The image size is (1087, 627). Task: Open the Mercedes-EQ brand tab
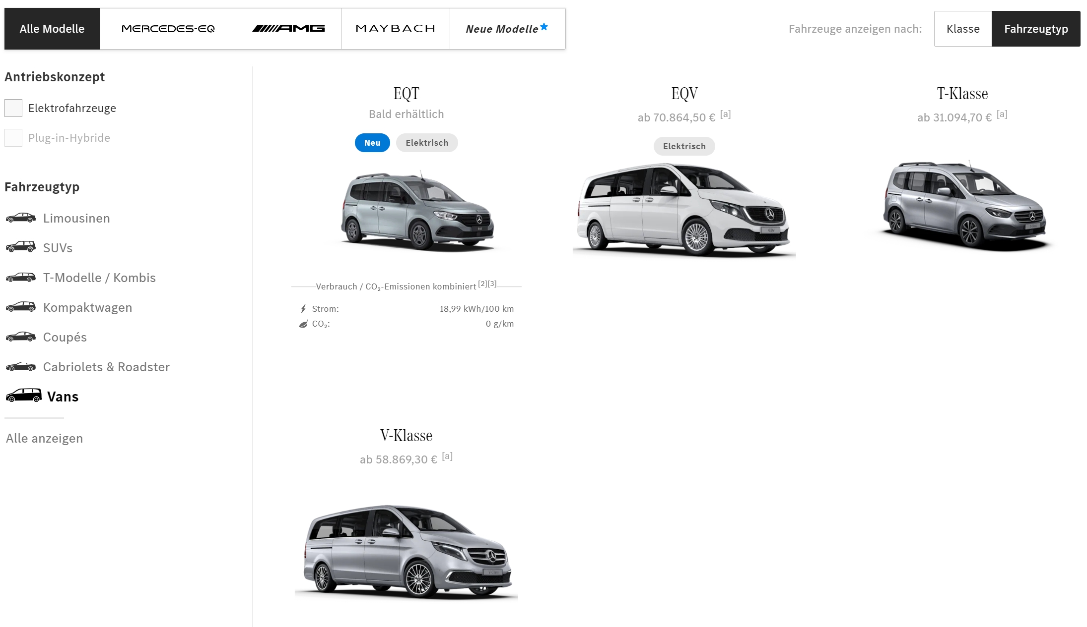coord(168,29)
